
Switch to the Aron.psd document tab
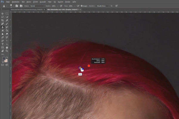(27, 10)
